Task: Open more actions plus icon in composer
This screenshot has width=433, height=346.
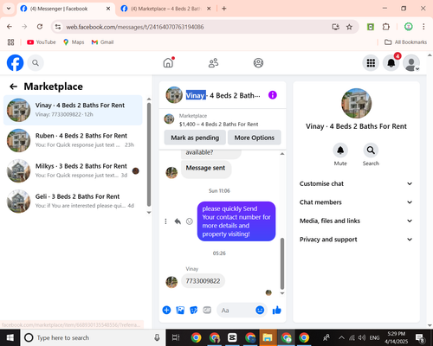Action: pyautogui.click(x=166, y=311)
